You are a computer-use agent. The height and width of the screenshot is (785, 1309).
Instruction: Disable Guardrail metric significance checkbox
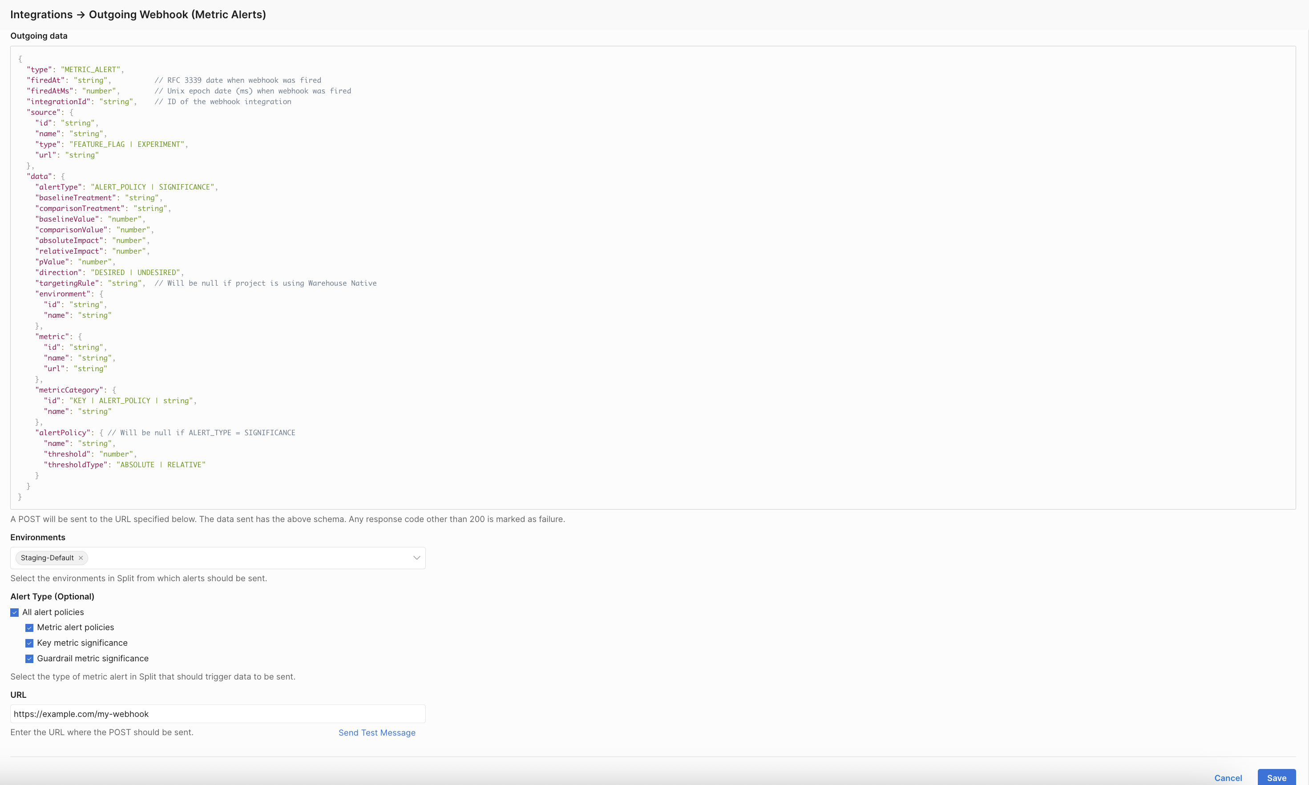click(x=29, y=659)
